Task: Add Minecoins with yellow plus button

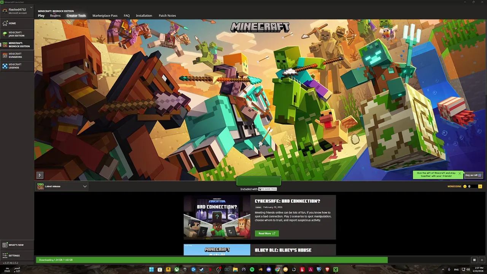Action: coord(480,186)
